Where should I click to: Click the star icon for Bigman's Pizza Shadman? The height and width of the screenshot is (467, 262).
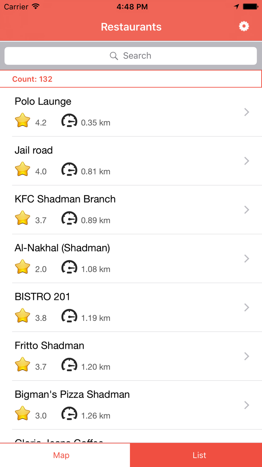click(22, 413)
